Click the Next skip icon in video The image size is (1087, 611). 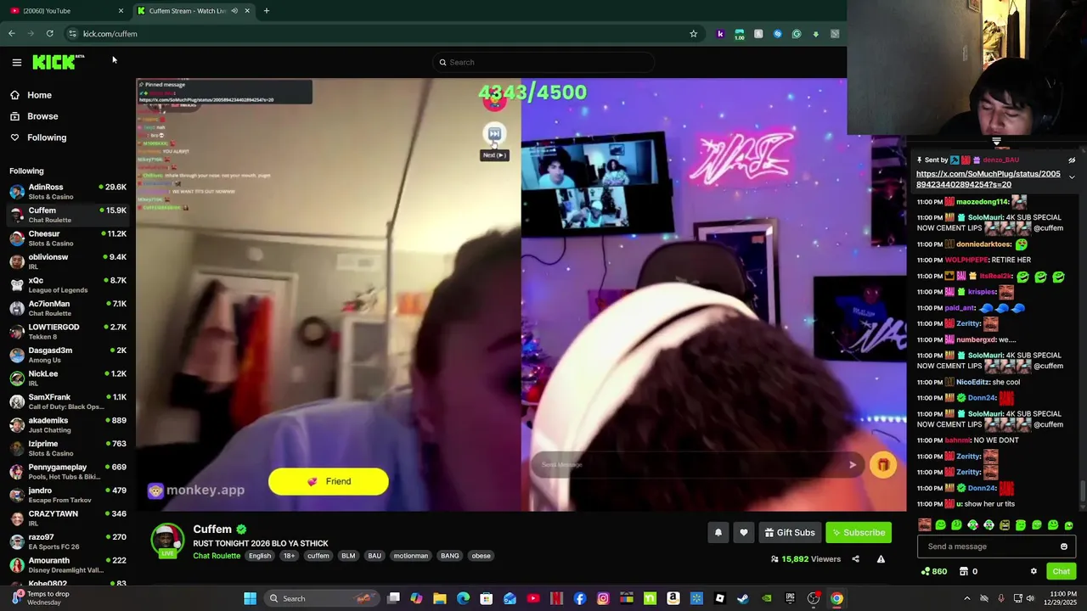point(494,134)
